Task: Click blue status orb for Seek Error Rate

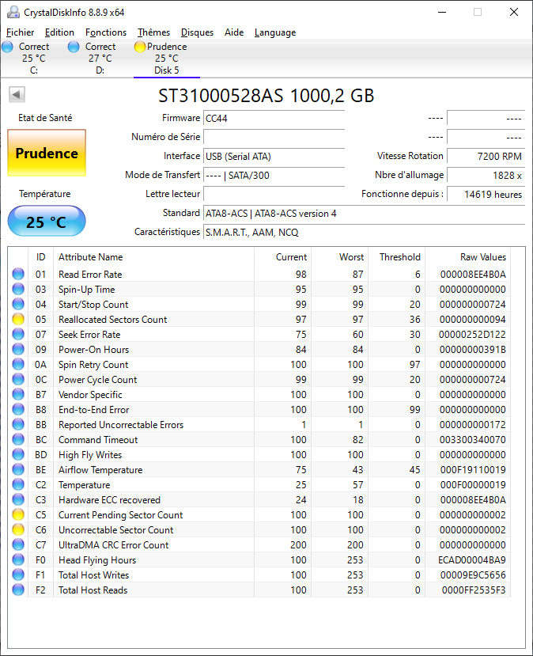Action: coord(18,334)
